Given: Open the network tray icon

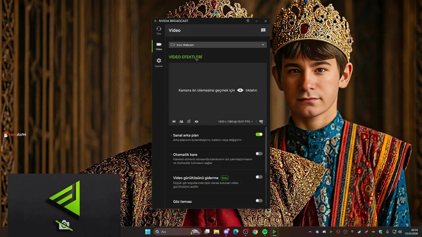Looking at the screenshot, I should point(395,232).
